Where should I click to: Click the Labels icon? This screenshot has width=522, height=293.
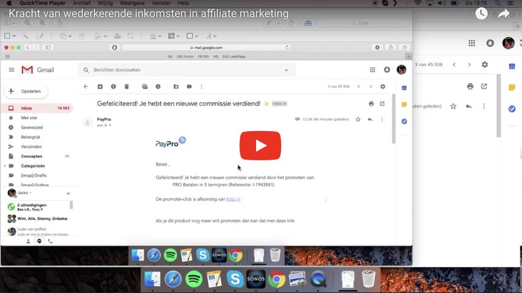tap(189, 87)
